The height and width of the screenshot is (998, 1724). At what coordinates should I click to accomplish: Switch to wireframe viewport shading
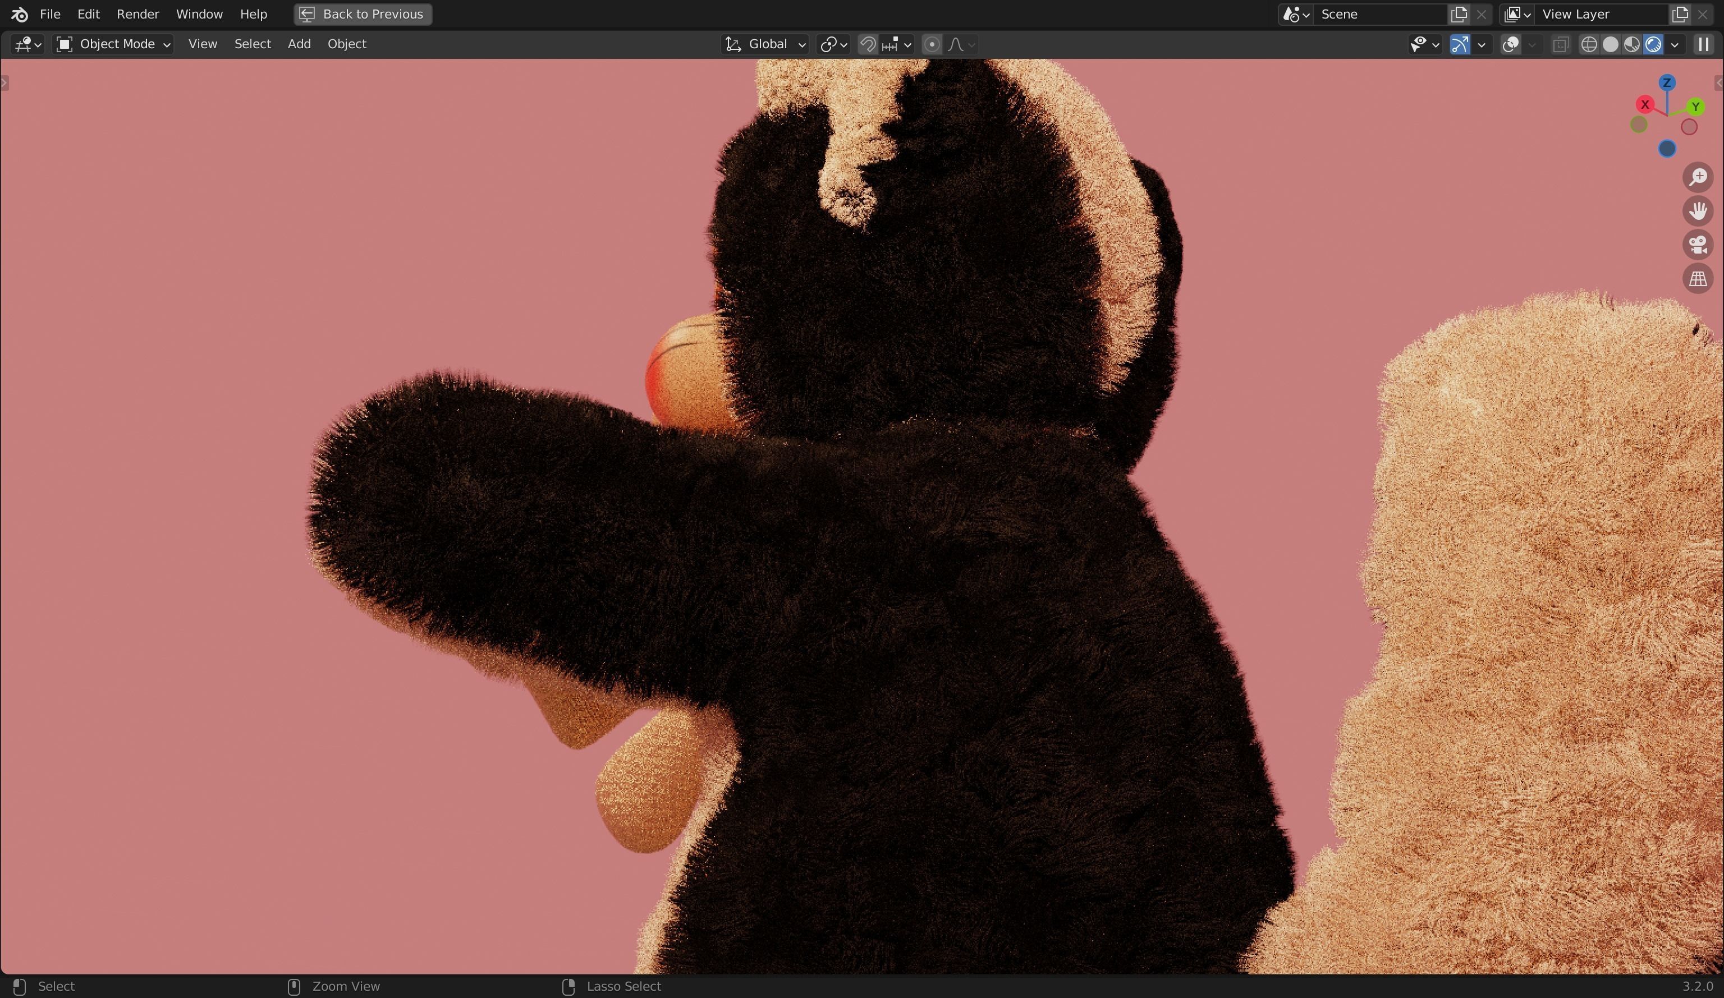pyautogui.click(x=1589, y=44)
